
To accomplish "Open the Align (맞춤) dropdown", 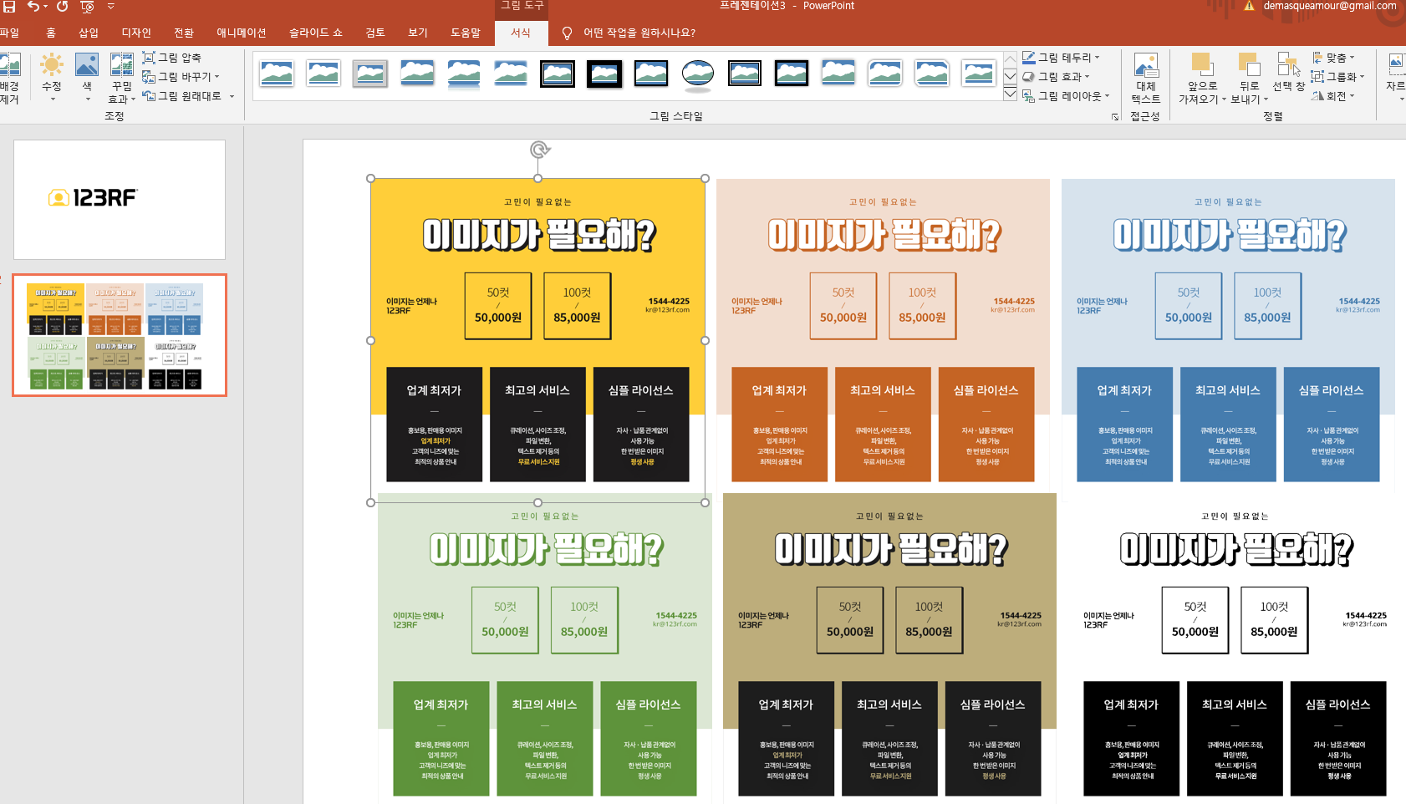I will (x=1333, y=58).
